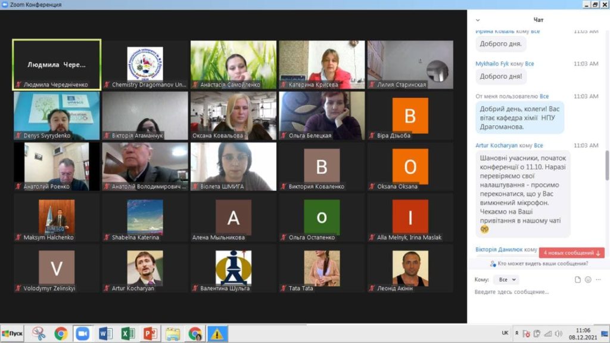Image resolution: width=610 pixels, height=343 pixels.
Task: Jump to '4 новых сообщений' in chat
Action: [x=571, y=253]
